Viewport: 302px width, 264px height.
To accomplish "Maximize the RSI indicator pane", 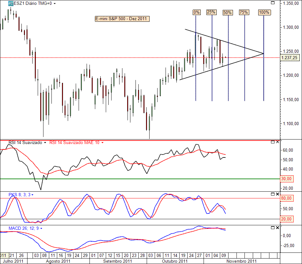I will point(273,142).
